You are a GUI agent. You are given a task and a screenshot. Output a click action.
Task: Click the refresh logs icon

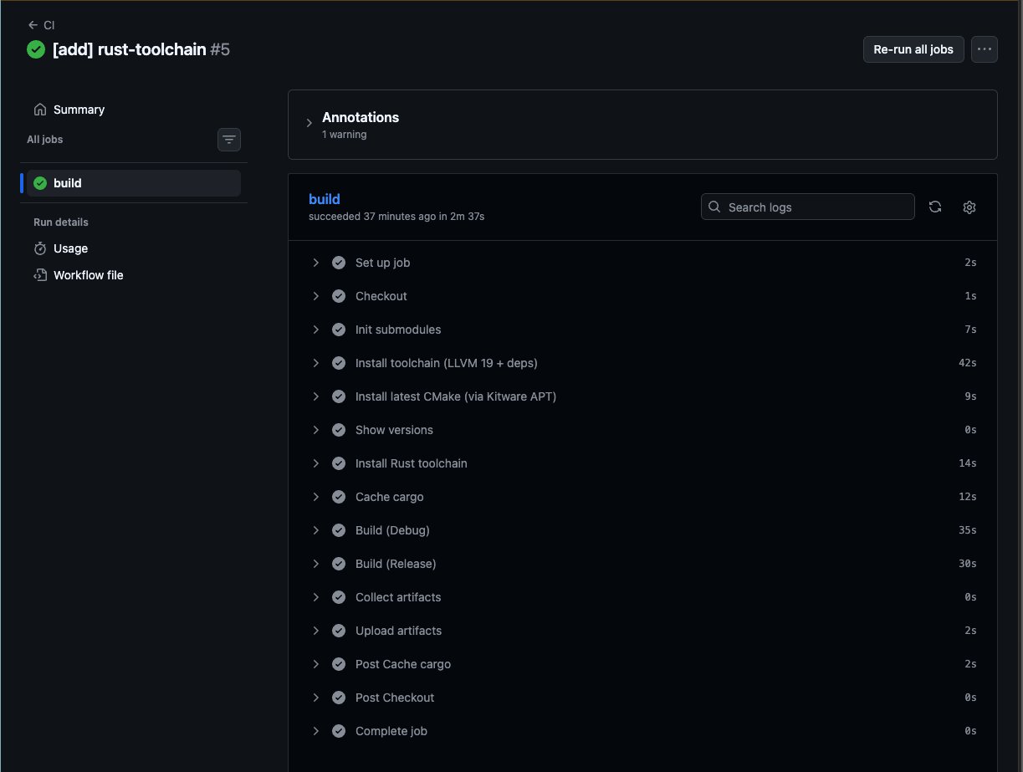[935, 207]
